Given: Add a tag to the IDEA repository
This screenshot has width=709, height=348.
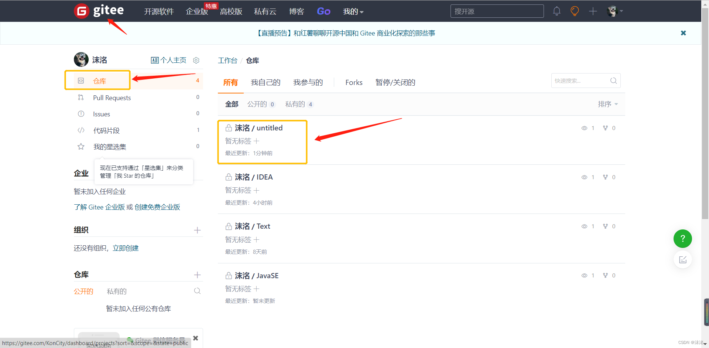Looking at the screenshot, I should [x=257, y=190].
